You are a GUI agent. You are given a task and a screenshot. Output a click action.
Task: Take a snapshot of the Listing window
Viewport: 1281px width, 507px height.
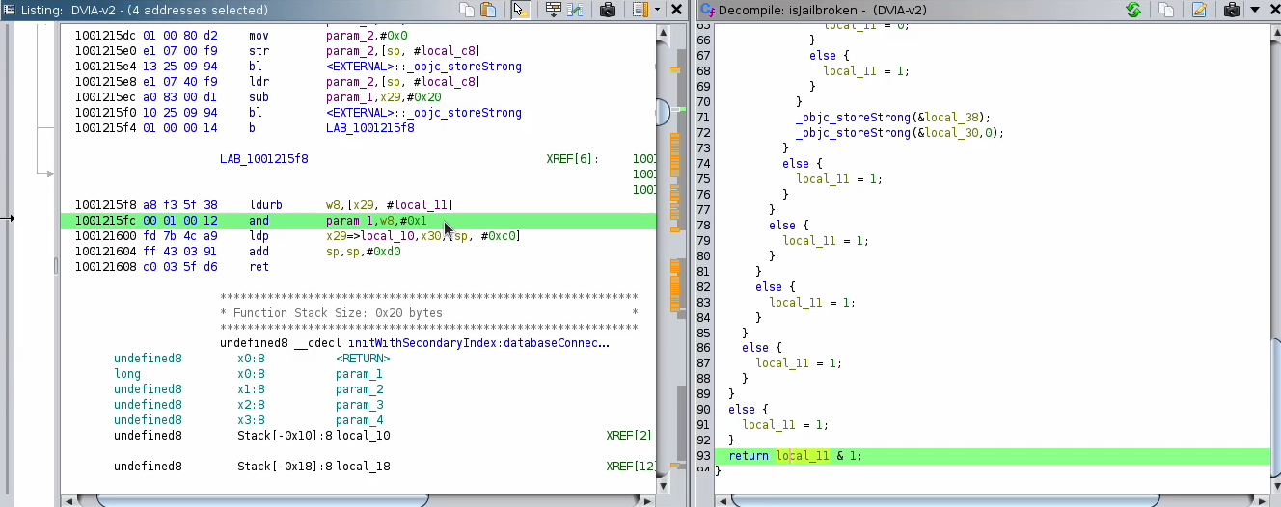click(608, 10)
